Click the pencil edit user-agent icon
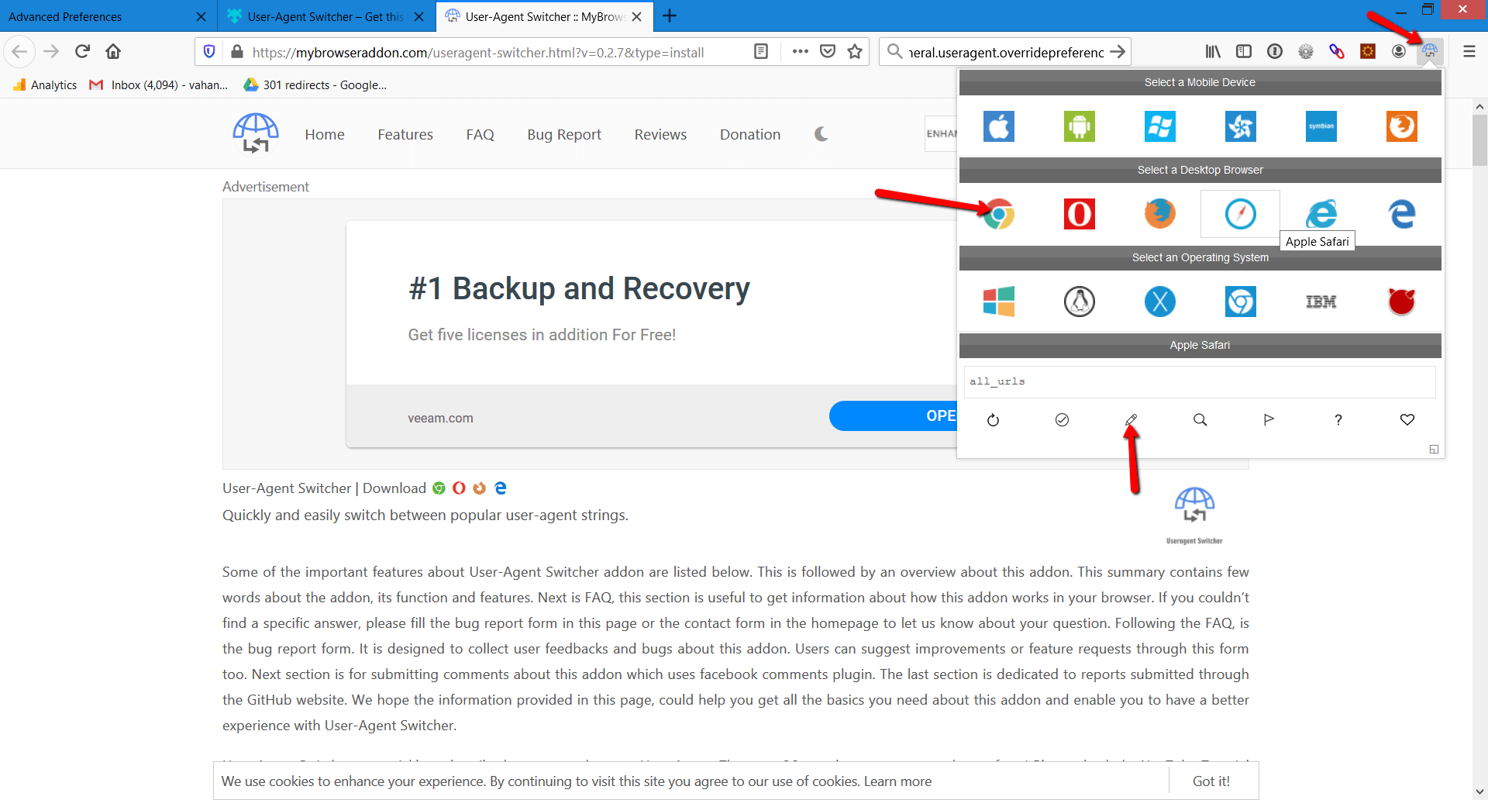Screen dimensions: 1488x800 (x=1131, y=419)
